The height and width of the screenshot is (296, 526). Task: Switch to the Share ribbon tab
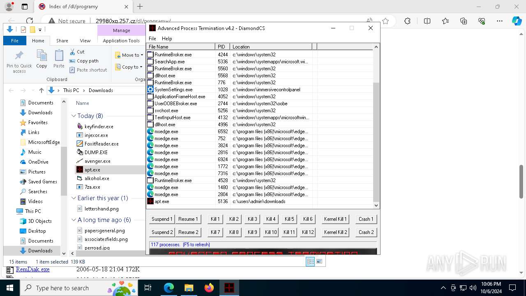coord(62,41)
